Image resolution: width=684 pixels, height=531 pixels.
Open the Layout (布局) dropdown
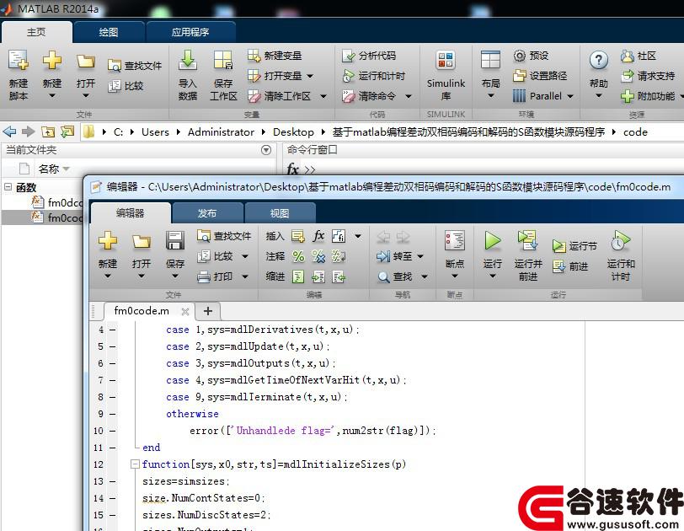(490, 95)
